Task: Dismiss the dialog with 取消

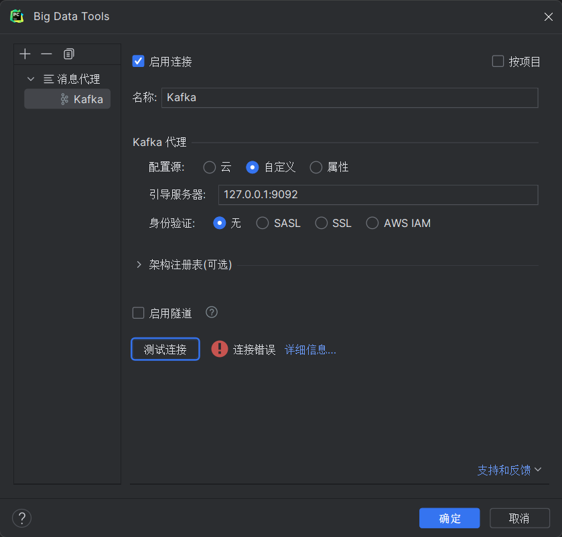Action: coord(519,518)
